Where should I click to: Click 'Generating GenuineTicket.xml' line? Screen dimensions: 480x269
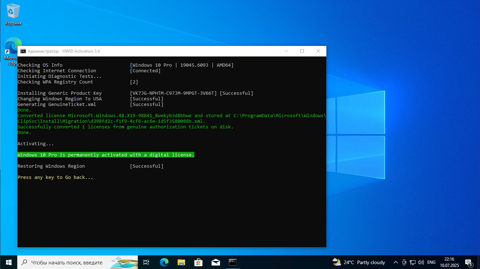point(57,105)
